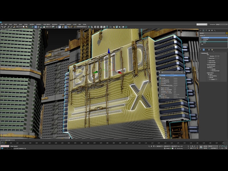This screenshot has width=228, height=171.
Task: Open the Modifiers menu
Action: tap(31, 24)
